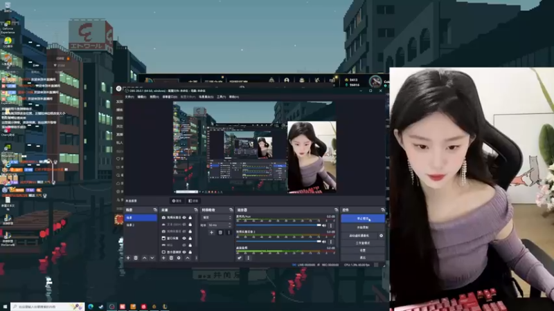Image resolution: width=554 pixels, height=311 pixels.
Task: Pop out the Scene Transitions dock
Action: (231, 210)
